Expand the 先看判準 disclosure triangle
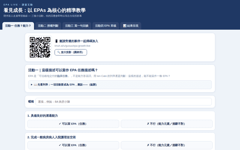The image size is (240, 150). coord(31,85)
